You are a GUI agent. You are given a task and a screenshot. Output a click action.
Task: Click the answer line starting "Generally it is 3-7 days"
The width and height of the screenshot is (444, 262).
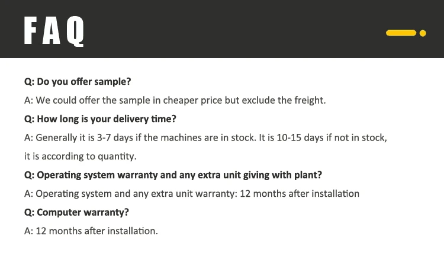coord(205,138)
